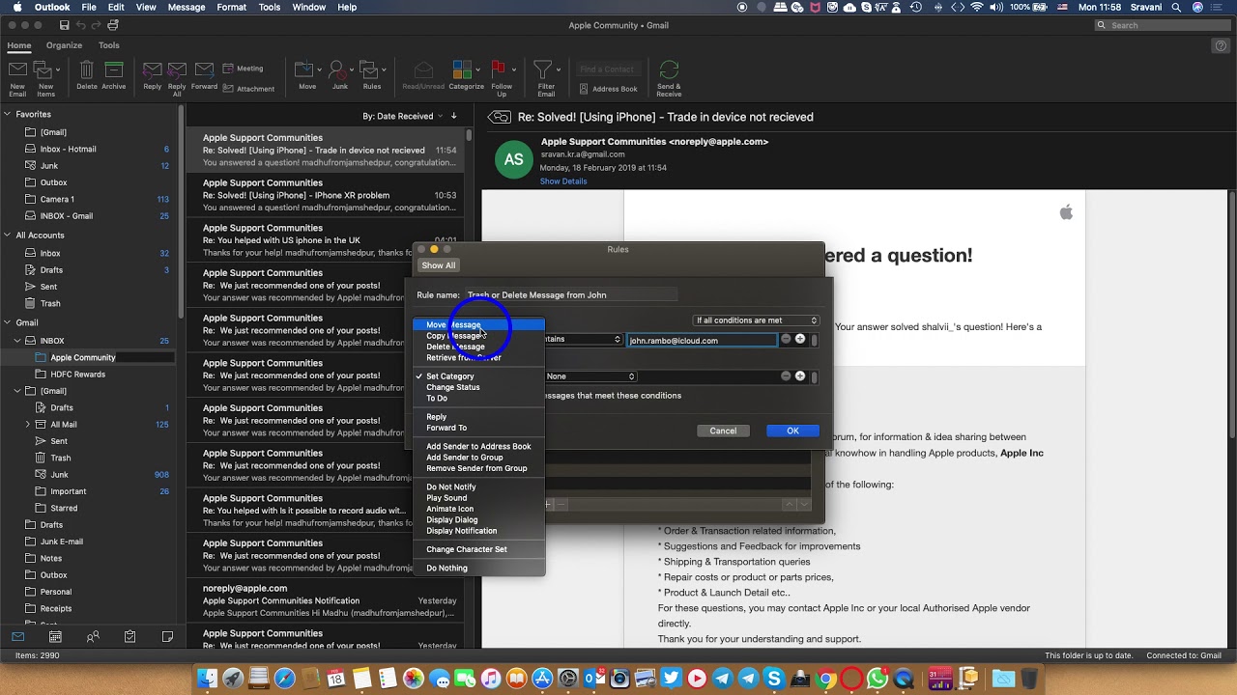
Task: Switch to Calendar view in bottom navigation
Action: coord(55,637)
